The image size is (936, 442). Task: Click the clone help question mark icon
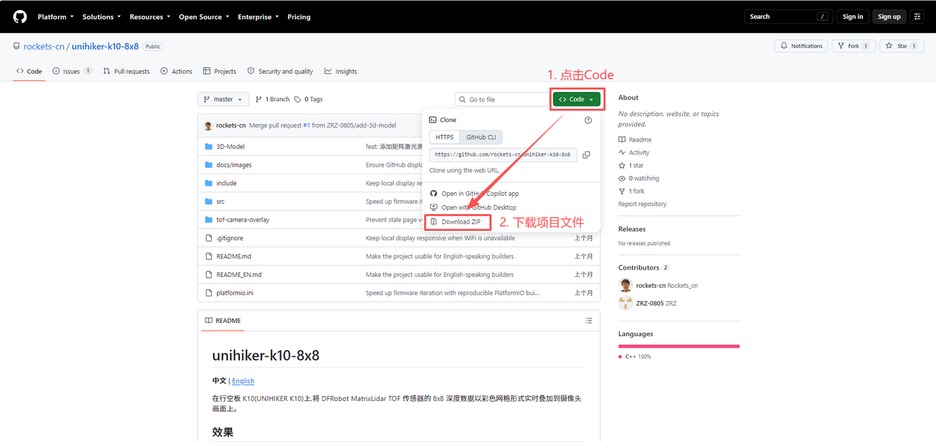[588, 120]
